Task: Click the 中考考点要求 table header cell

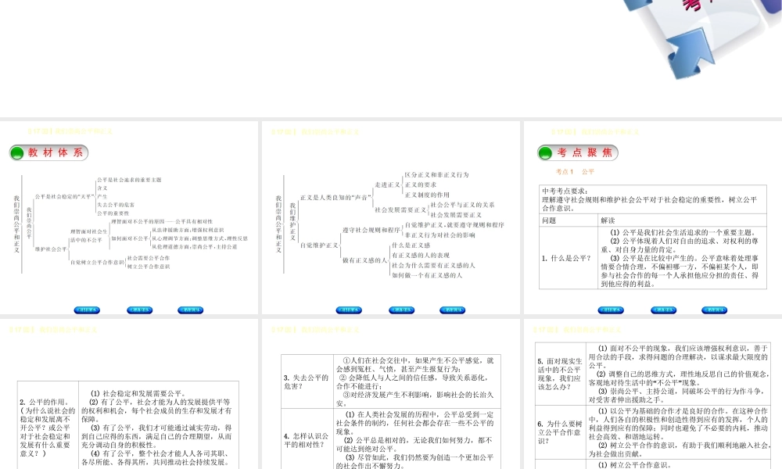Action: pos(653,199)
